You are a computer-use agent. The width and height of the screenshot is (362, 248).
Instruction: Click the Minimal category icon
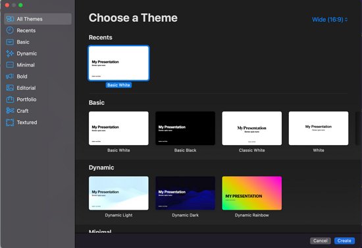(10, 65)
